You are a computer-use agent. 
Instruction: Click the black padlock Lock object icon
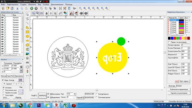[x=46, y=13]
